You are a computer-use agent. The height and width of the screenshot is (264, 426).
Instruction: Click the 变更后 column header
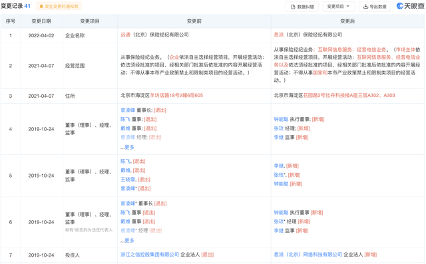click(347, 21)
